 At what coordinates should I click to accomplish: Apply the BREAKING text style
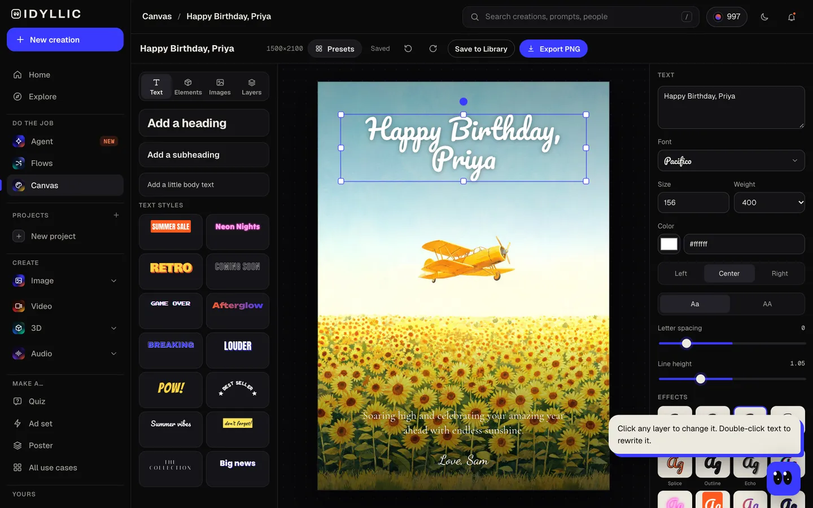pyautogui.click(x=171, y=351)
